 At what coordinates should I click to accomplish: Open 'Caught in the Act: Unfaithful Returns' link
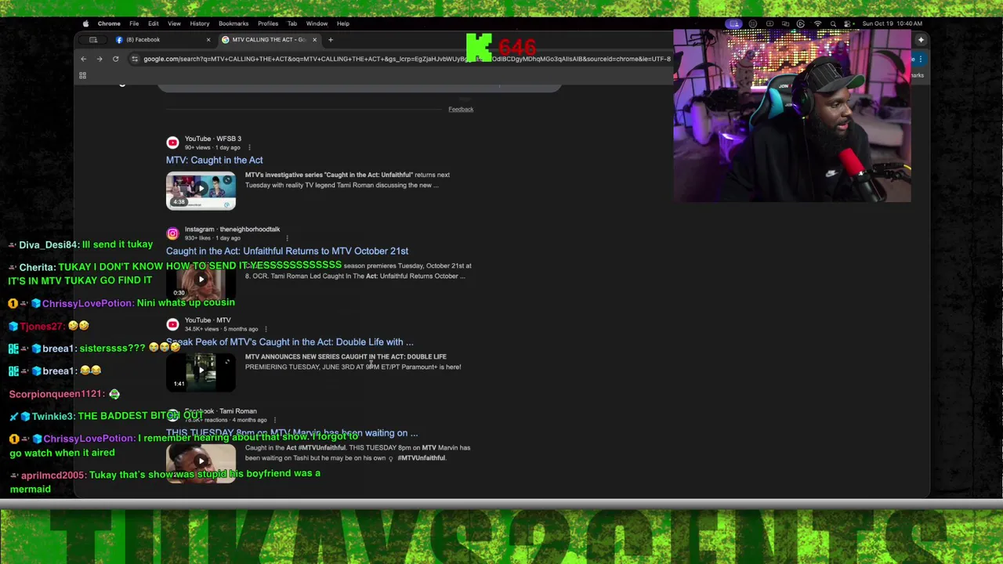click(x=287, y=251)
